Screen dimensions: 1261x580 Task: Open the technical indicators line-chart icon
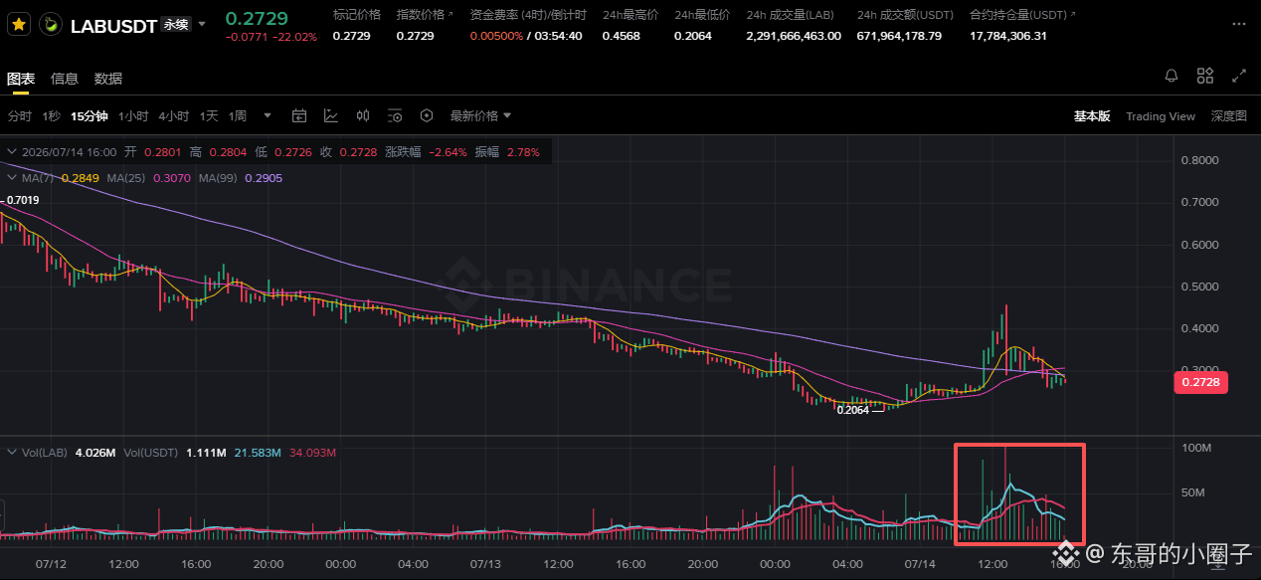click(331, 115)
